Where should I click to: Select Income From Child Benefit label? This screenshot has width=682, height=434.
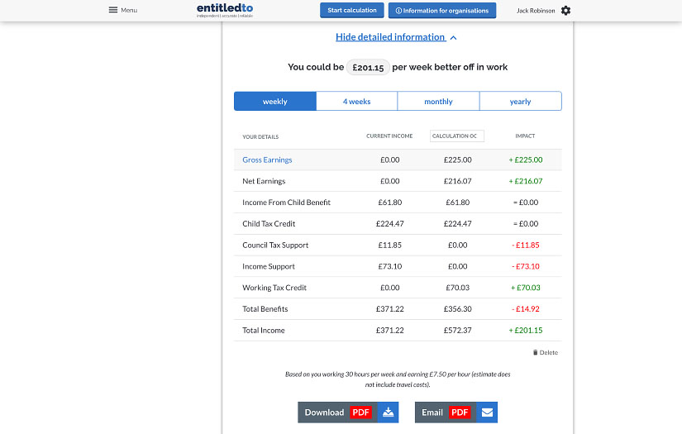click(286, 203)
